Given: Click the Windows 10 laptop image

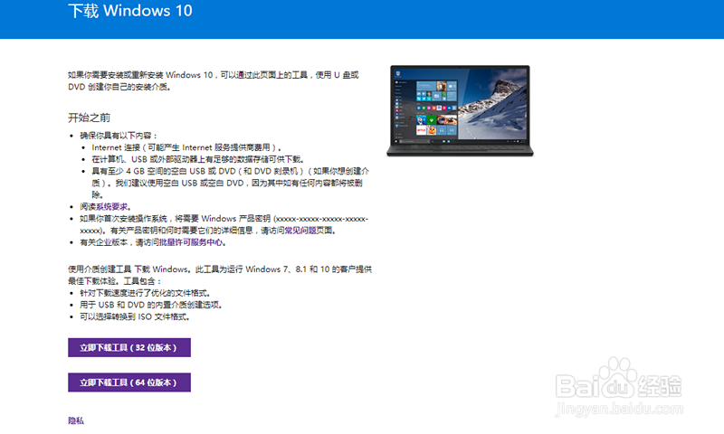Looking at the screenshot, I should pyautogui.click(x=460, y=111).
